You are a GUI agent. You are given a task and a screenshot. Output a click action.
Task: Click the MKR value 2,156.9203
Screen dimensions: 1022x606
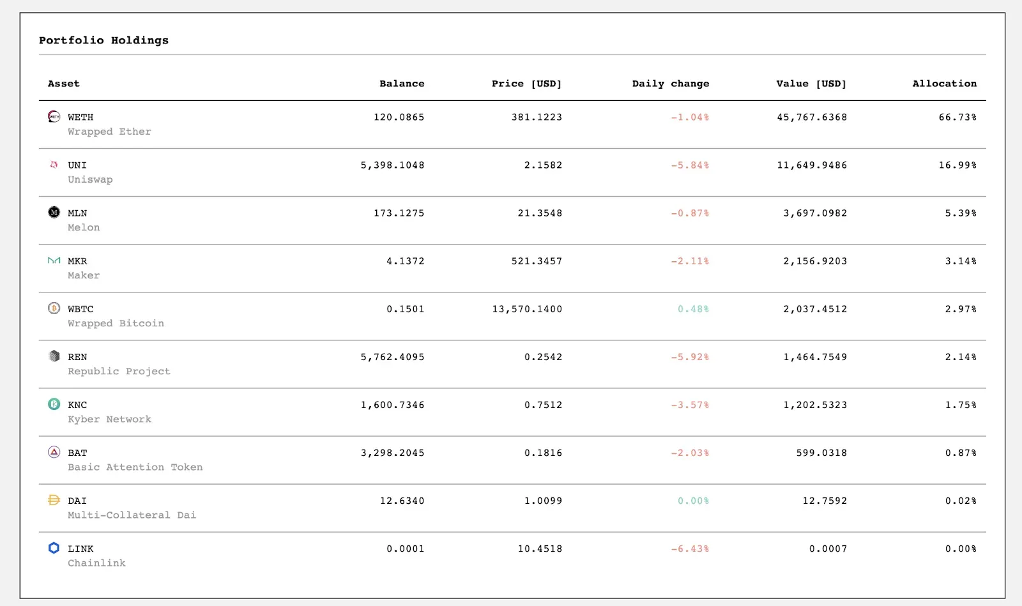(x=815, y=261)
